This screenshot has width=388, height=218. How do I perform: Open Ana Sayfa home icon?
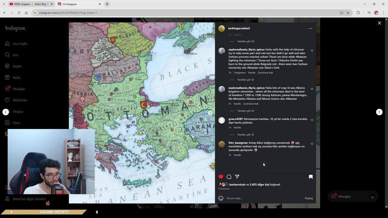point(7,44)
